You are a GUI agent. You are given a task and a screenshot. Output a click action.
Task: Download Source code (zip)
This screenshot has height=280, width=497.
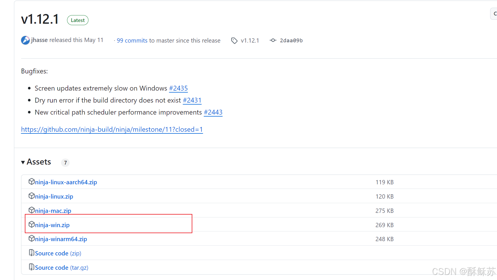click(x=58, y=253)
